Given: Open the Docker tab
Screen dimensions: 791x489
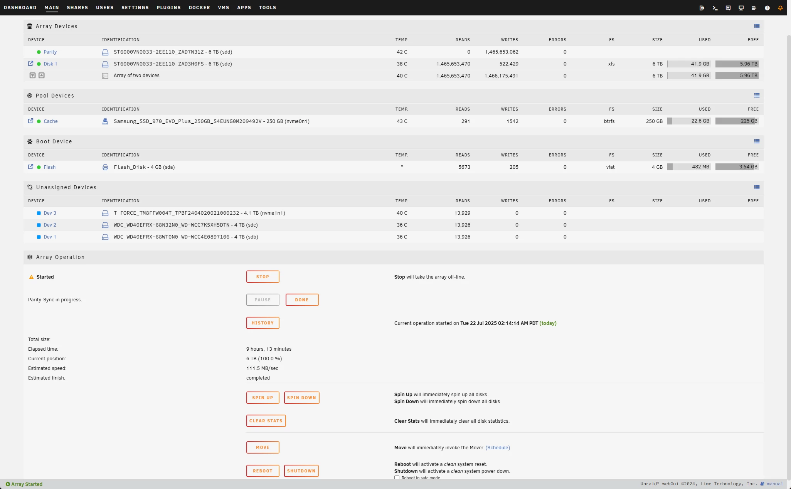Looking at the screenshot, I should [x=199, y=8].
